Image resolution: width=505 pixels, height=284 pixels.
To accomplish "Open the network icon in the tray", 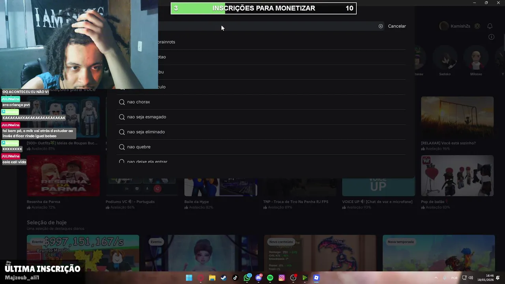I will pyautogui.click(x=464, y=278).
